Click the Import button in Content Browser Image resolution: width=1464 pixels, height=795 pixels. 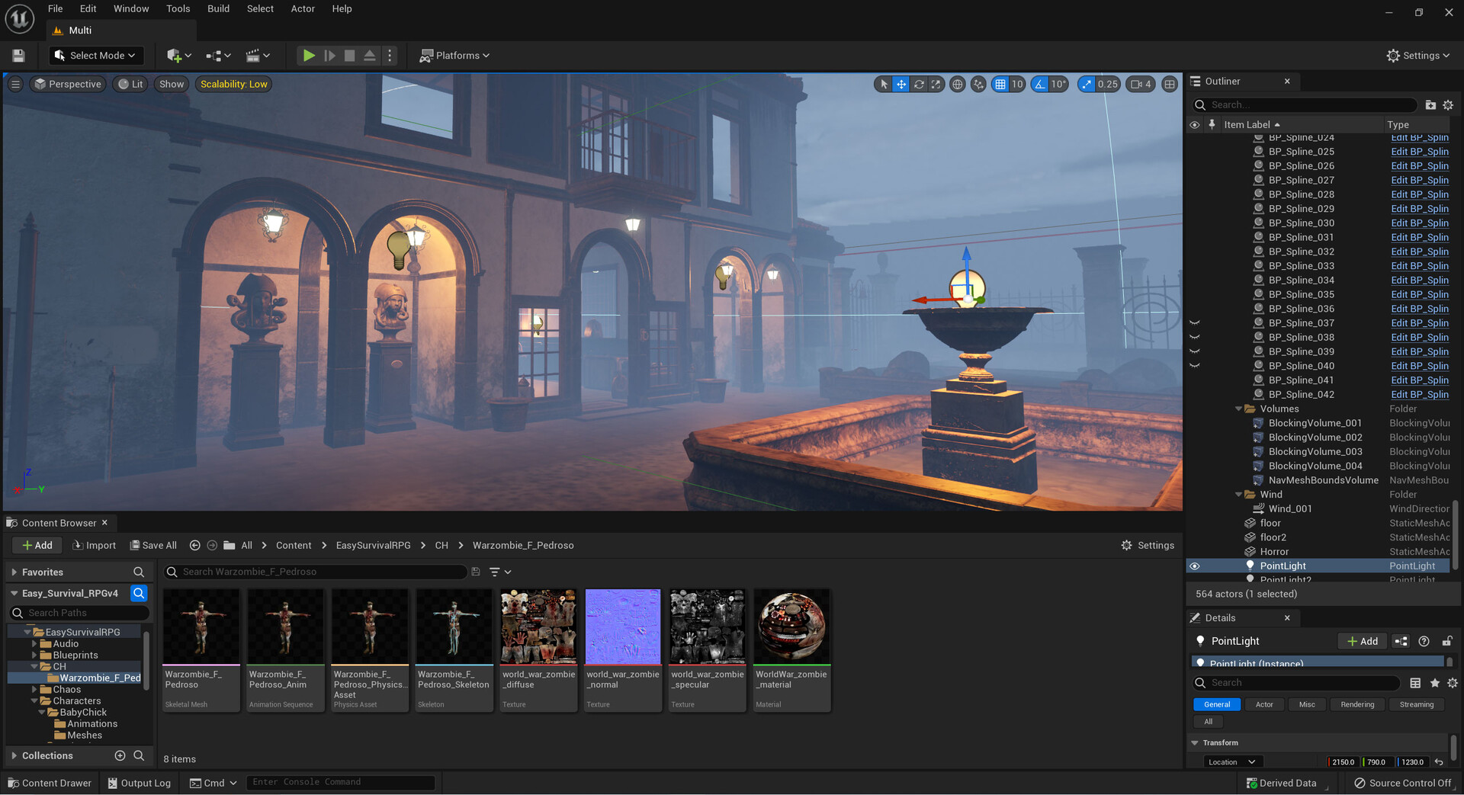point(94,546)
